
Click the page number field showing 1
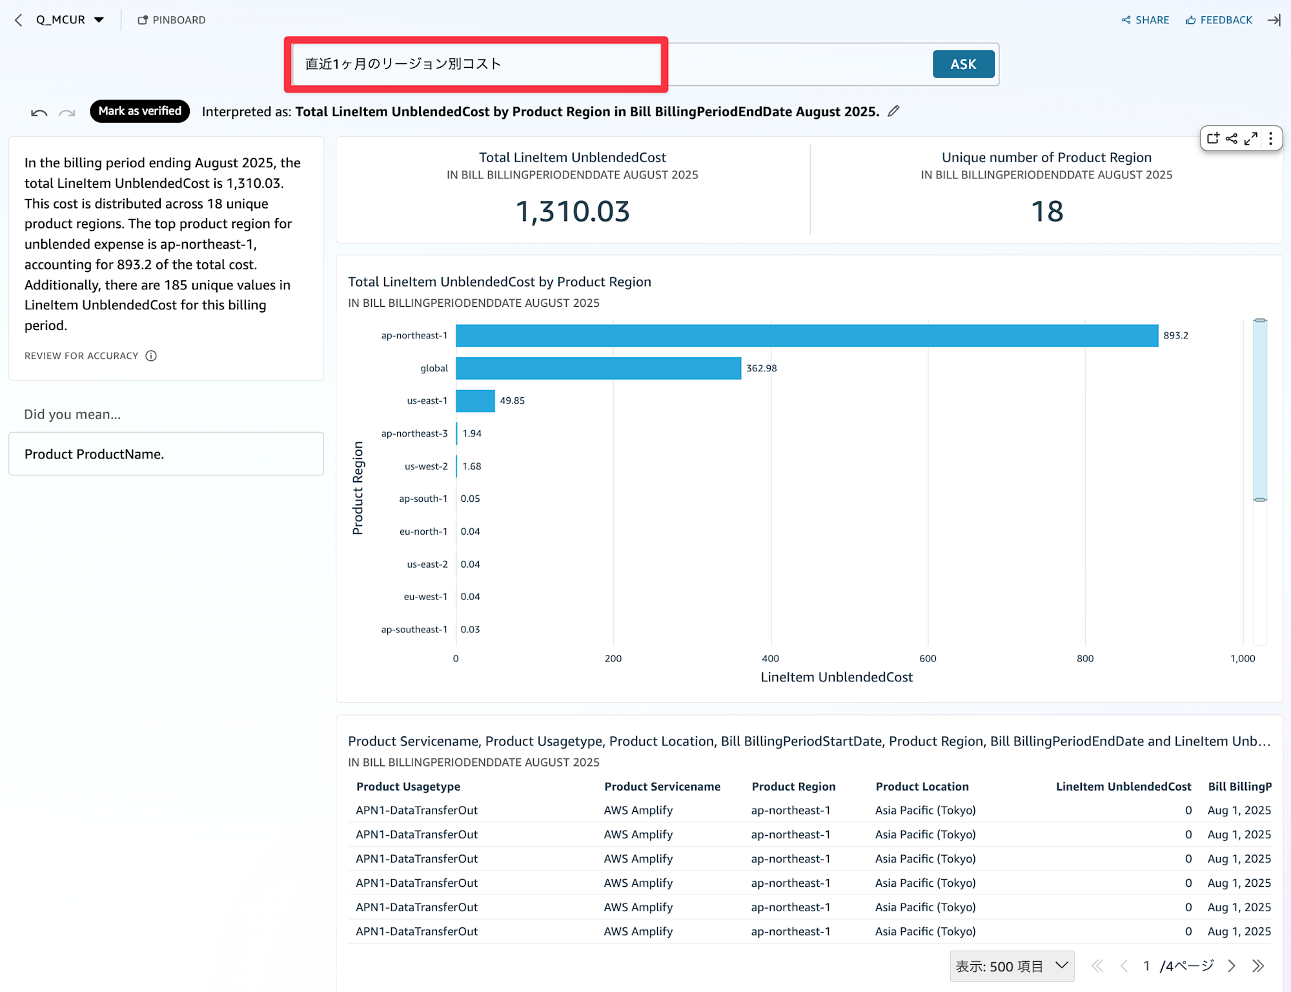click(x=1146, y=966)
